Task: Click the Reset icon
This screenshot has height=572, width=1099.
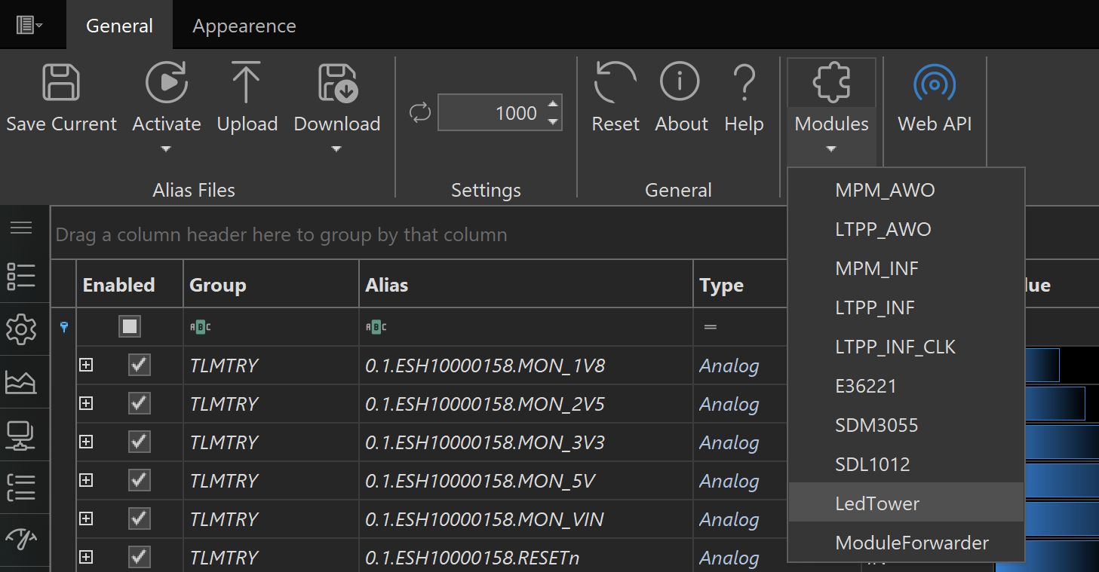Action: point(615,83)
